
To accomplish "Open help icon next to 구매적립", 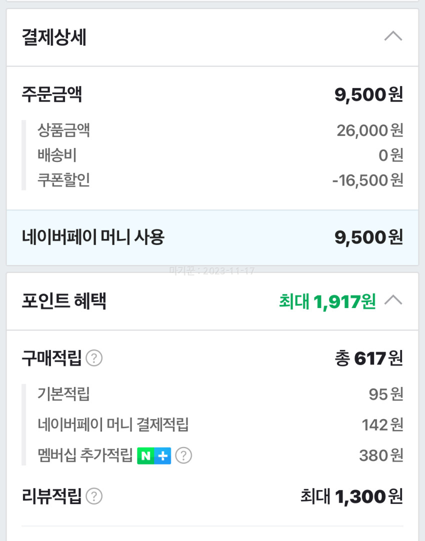I will coord(94,358).
